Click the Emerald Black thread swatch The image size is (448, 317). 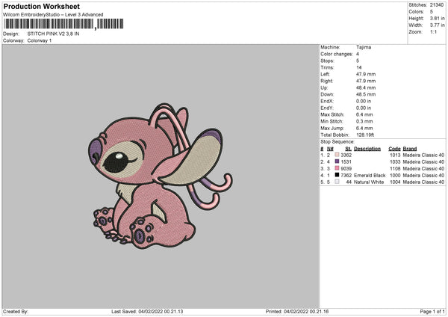(x=337, y=175)
